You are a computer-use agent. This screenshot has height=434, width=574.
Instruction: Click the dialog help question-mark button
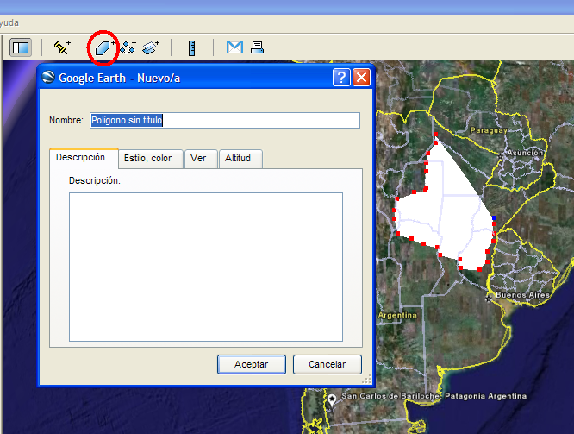[x=341, y=78]
